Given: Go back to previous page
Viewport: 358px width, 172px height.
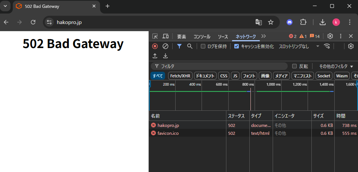Looking at the screenshot, I should (x=6, y=22).
